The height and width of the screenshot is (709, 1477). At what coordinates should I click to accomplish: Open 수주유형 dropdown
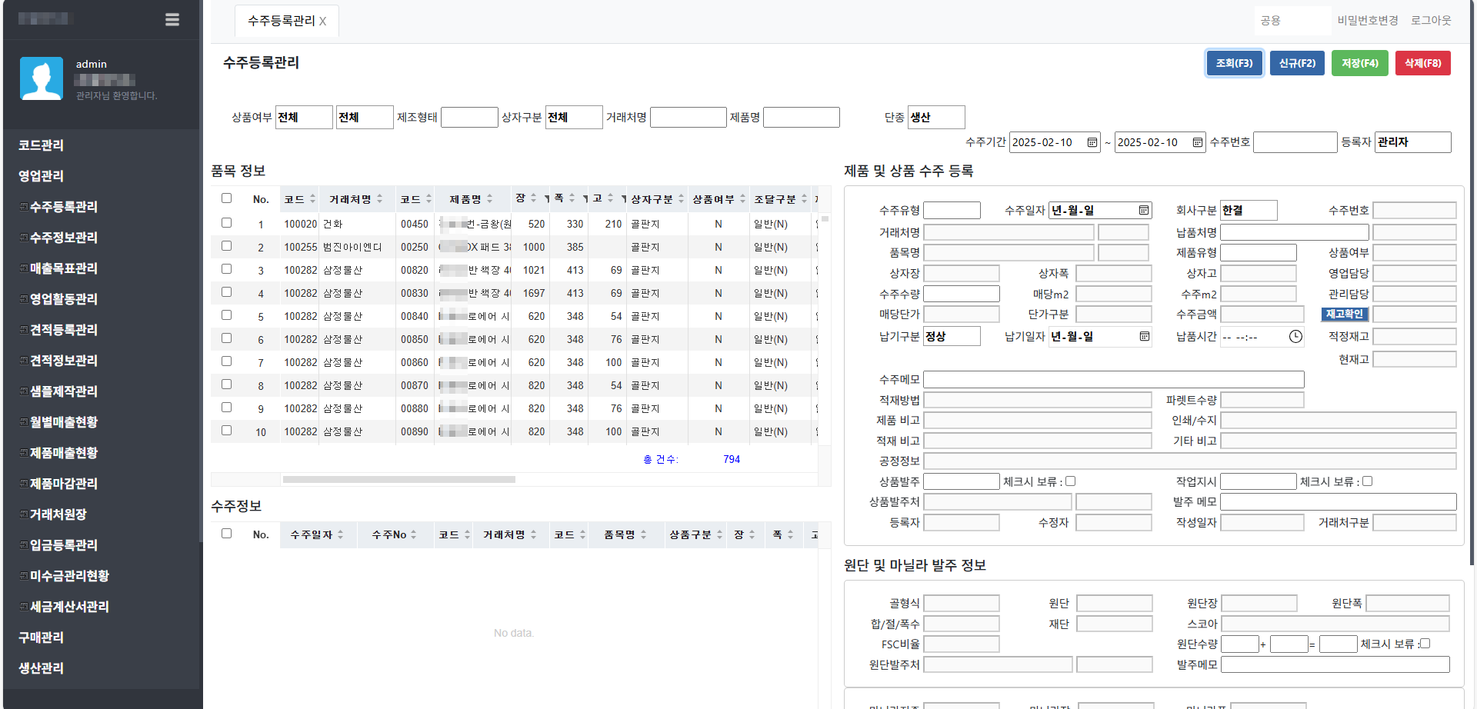point(952,210)
